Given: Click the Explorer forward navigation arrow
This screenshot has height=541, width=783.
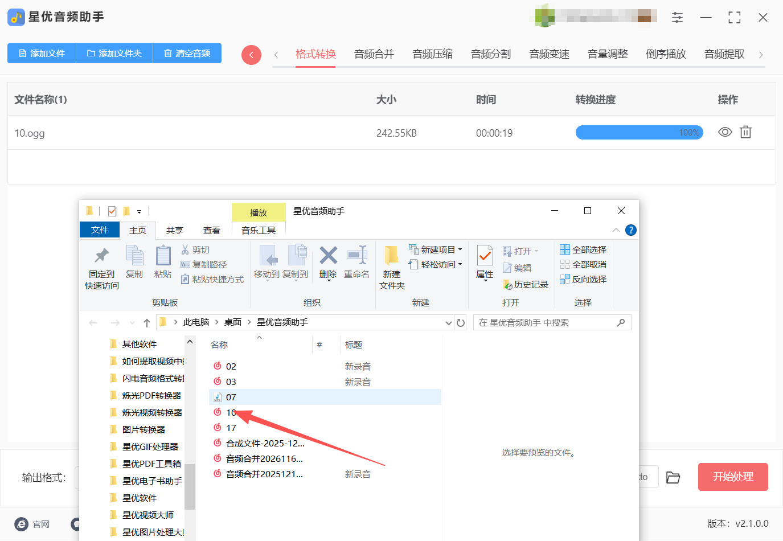Looking at the screenshot, I should click(115, 323).
